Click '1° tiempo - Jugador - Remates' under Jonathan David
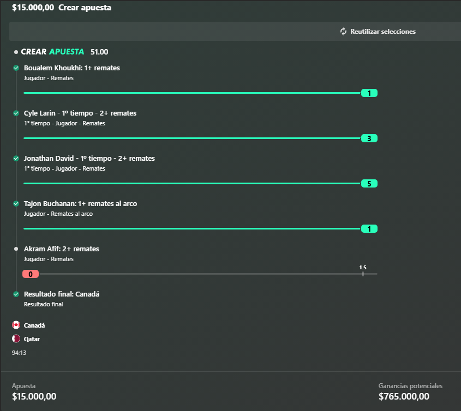 tap(64, 168)
